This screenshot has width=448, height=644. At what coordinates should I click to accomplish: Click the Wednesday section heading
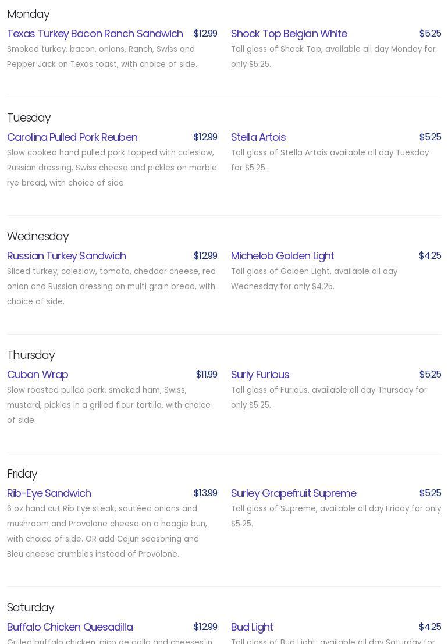click(x=38, y=236)
